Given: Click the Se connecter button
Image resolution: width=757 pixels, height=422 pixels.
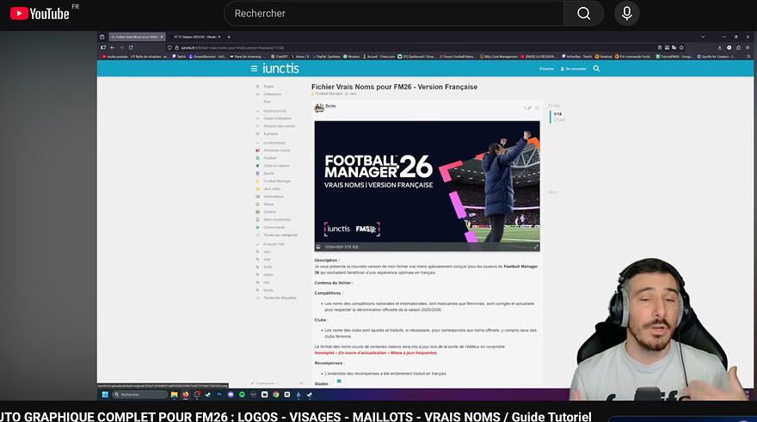Looking at the screenshot, I should point(574,68).
